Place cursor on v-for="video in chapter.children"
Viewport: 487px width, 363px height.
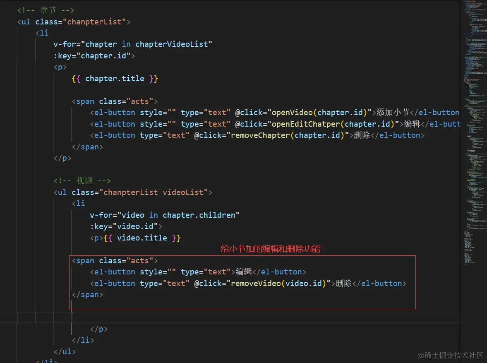click(x=165, y=215)
